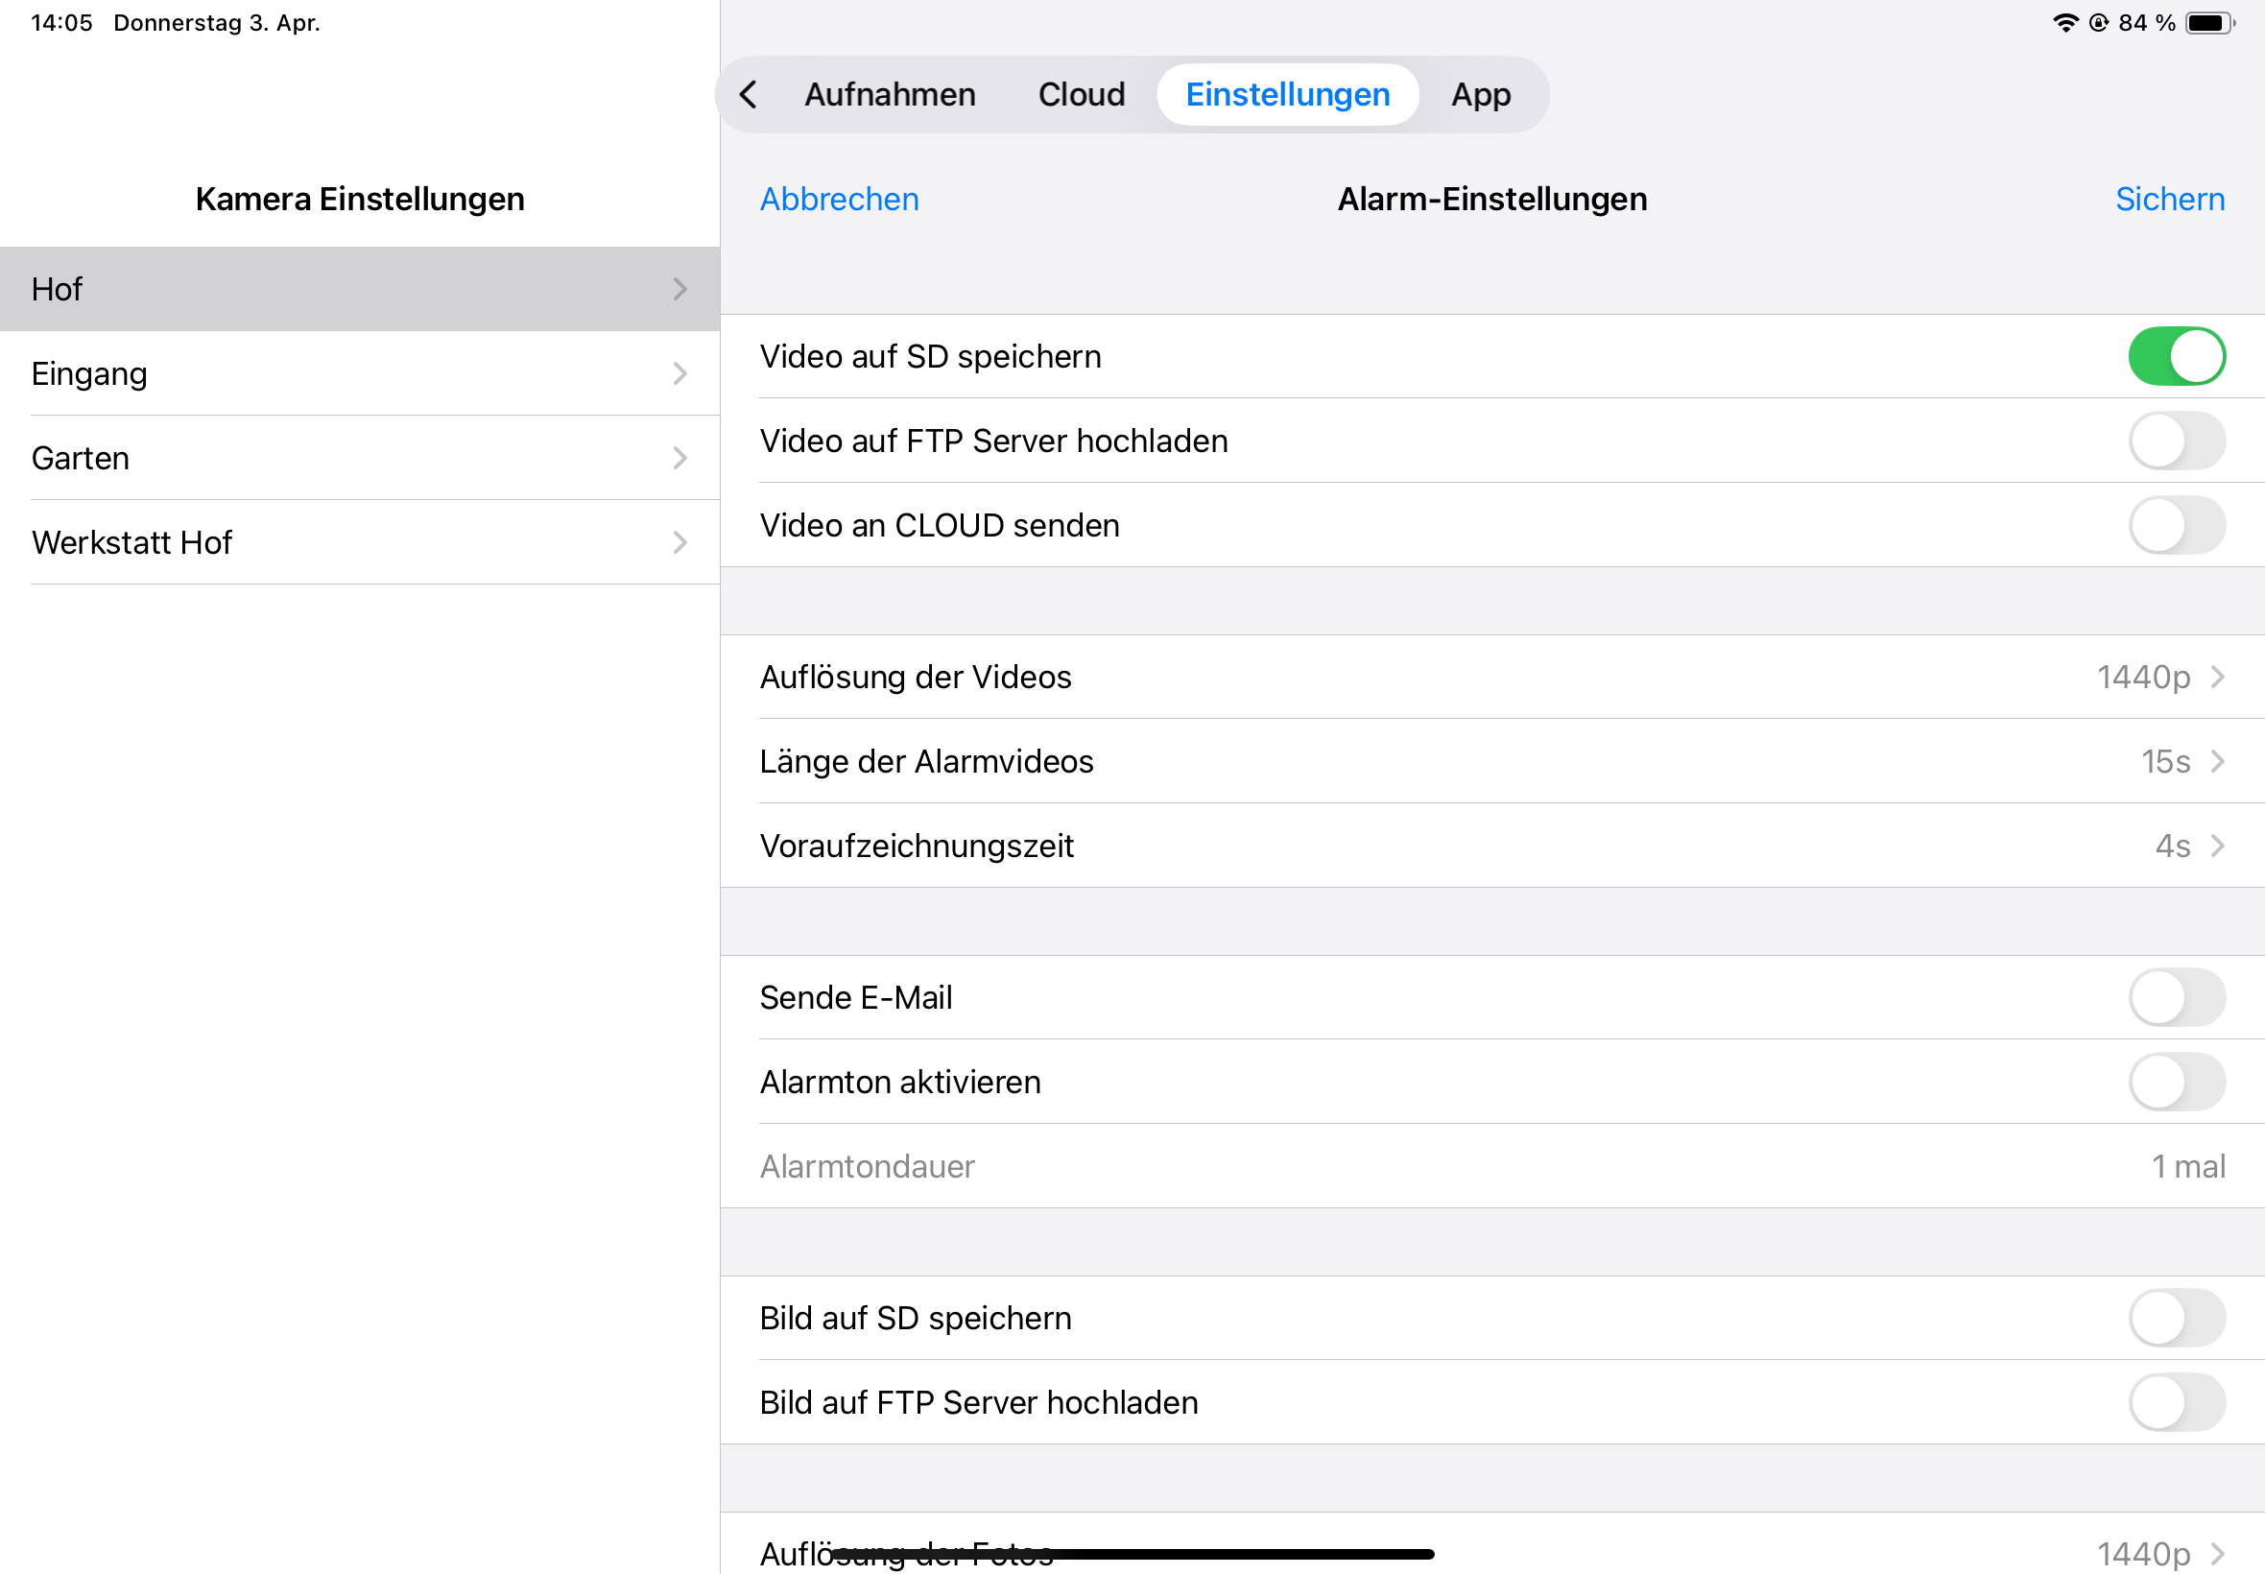Enable Bild auf SD speichern switch
This screenshot has height=1574, width=2265.
coord(2176,1319)
